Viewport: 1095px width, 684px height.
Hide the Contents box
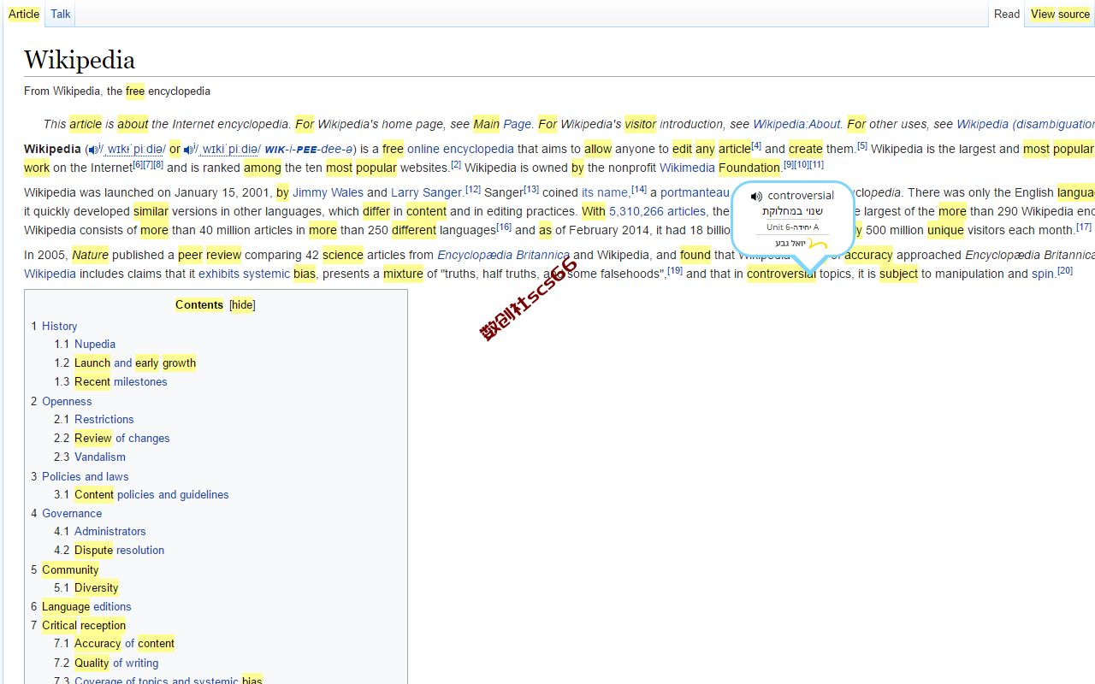coord(242,305)
